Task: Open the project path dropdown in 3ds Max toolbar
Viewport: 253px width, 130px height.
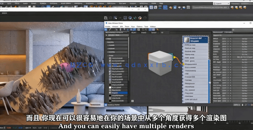Action: [211, 7]
